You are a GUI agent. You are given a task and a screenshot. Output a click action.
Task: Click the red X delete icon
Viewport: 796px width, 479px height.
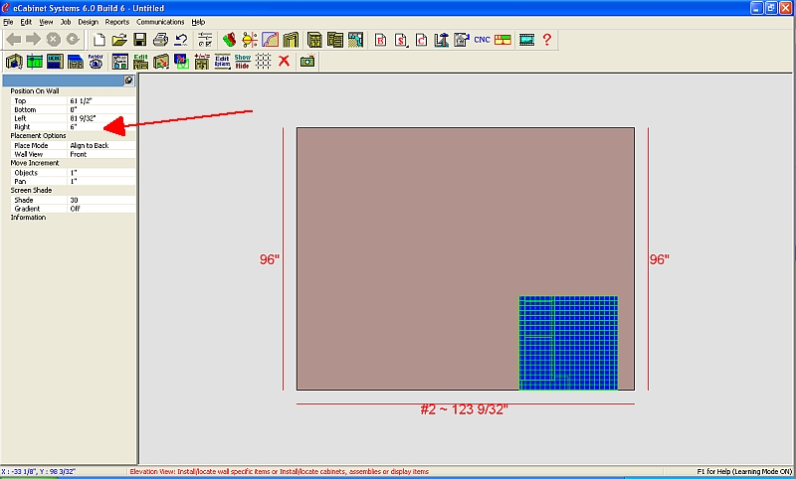(x=285, y=61)
